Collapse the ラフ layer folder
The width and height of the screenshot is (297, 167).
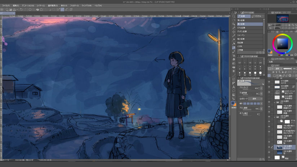275,102
